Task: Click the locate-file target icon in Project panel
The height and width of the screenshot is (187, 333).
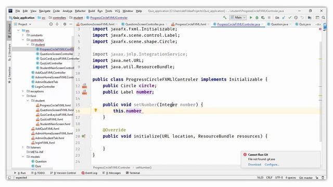Action: click(51, 24)
